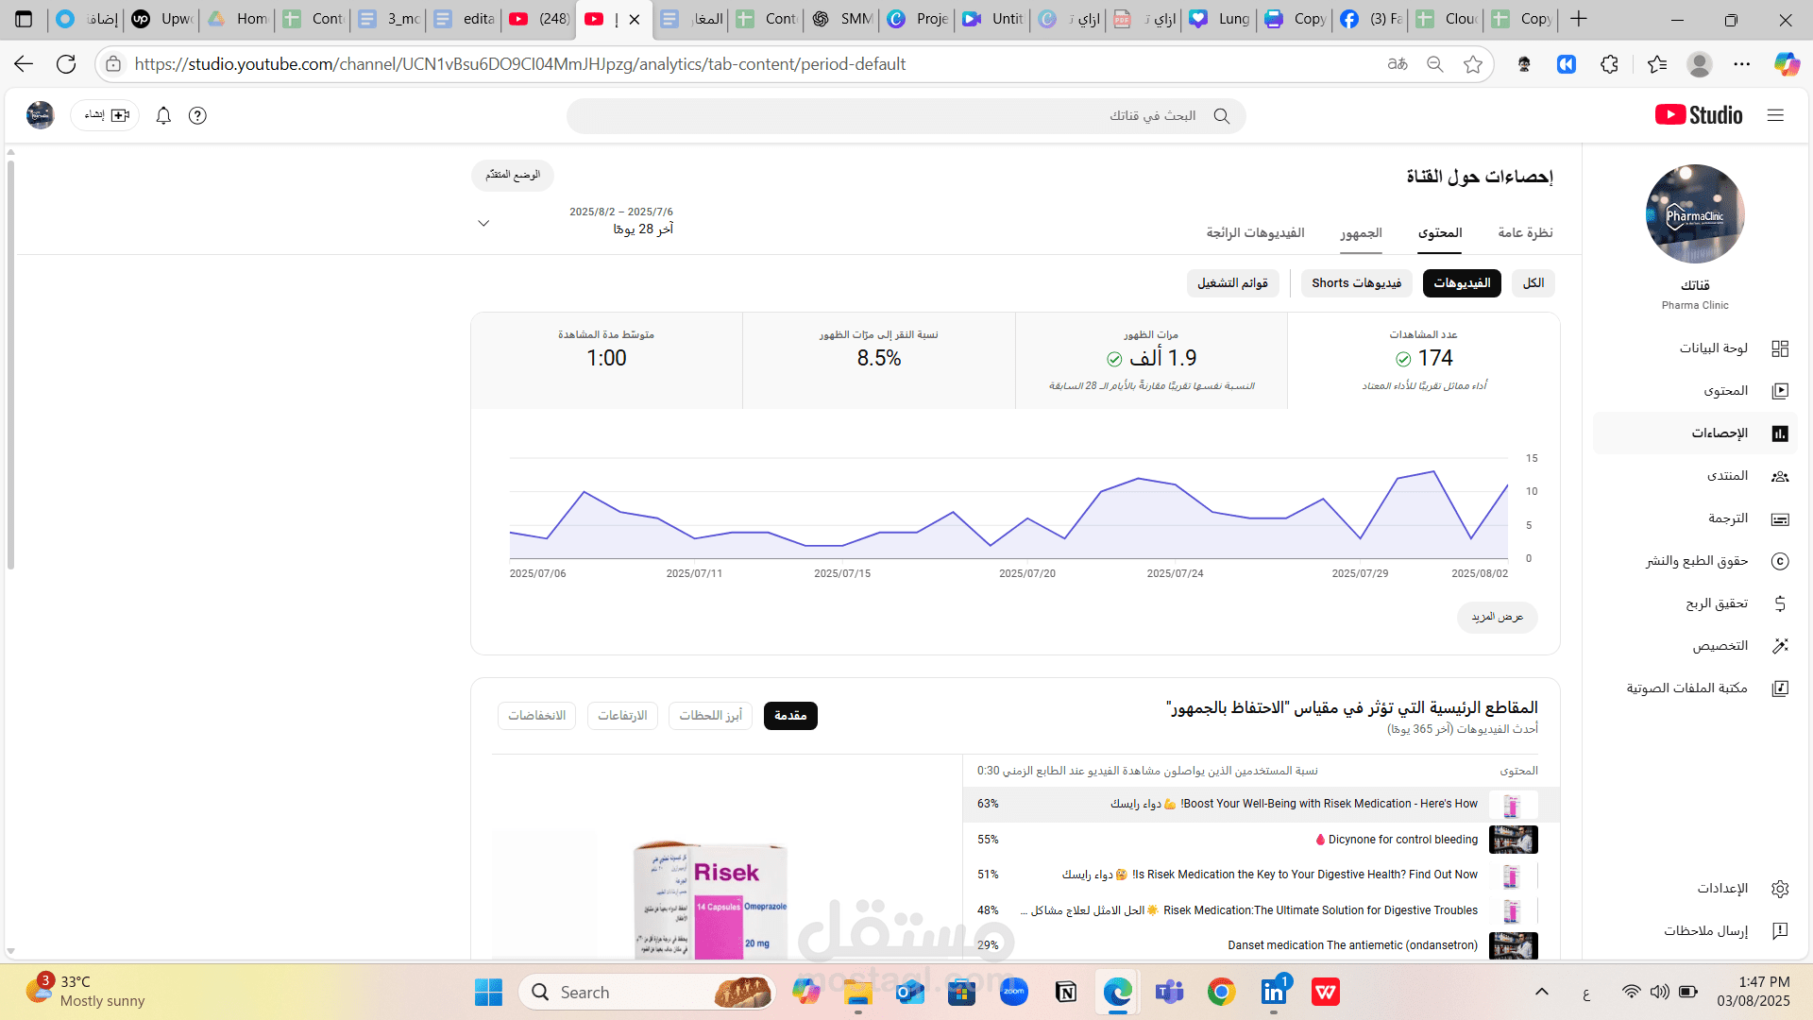Click the search magnifier in the channel search
This screenshot has width=1813, height=1020.
[x=1221, y=116]
